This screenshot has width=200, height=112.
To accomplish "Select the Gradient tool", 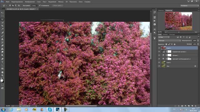I will pyautogui.click(x=2, y=49).
